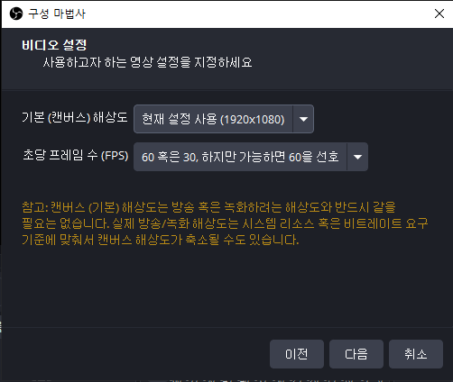453x382 pixels.
Task: Click the empty footer area left of 이전
Action: tap(135, 354)
